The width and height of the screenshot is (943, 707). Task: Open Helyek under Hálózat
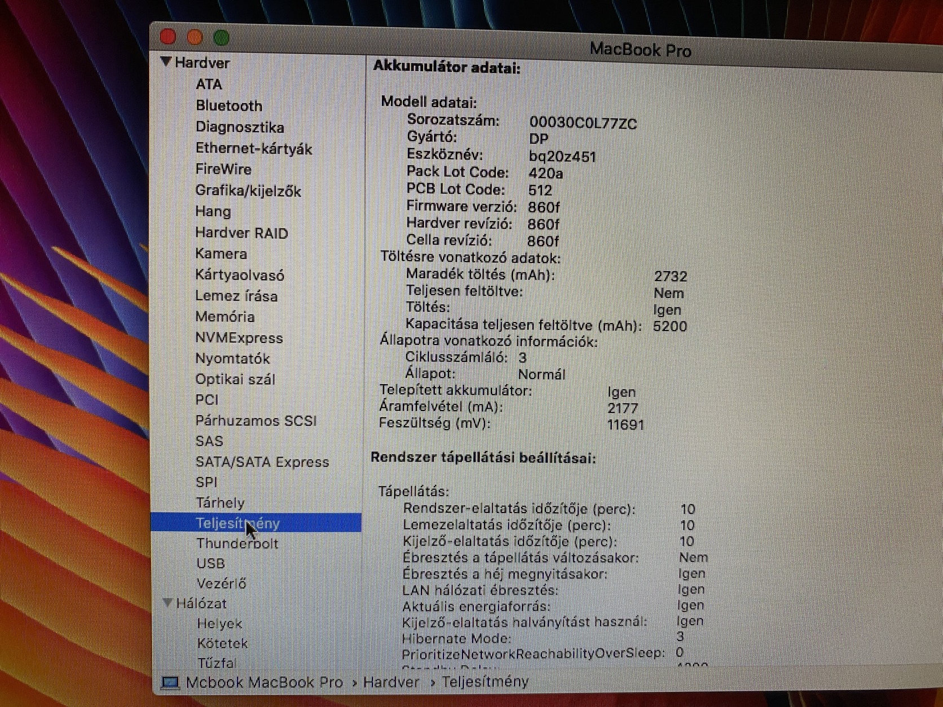pos(219,624)
